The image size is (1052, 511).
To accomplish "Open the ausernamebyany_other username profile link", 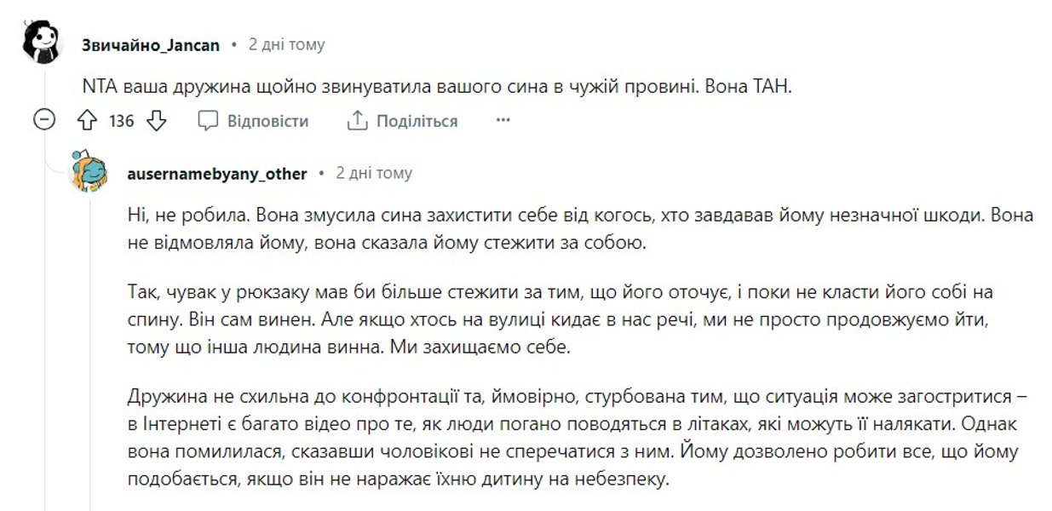I will click(x=216, y=173).
